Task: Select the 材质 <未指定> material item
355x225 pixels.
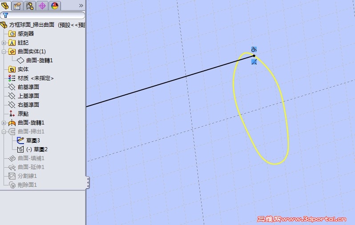Action: [36, 78]
